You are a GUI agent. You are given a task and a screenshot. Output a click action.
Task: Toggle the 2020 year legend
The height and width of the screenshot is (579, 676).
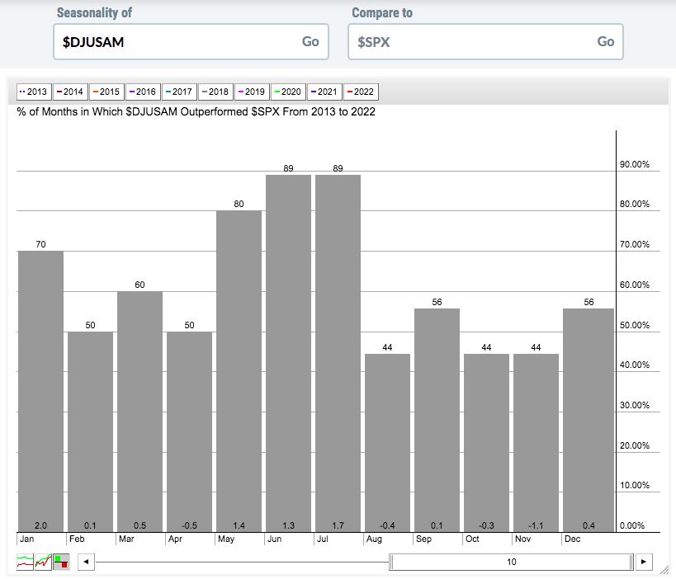click(x=286, y=92)
